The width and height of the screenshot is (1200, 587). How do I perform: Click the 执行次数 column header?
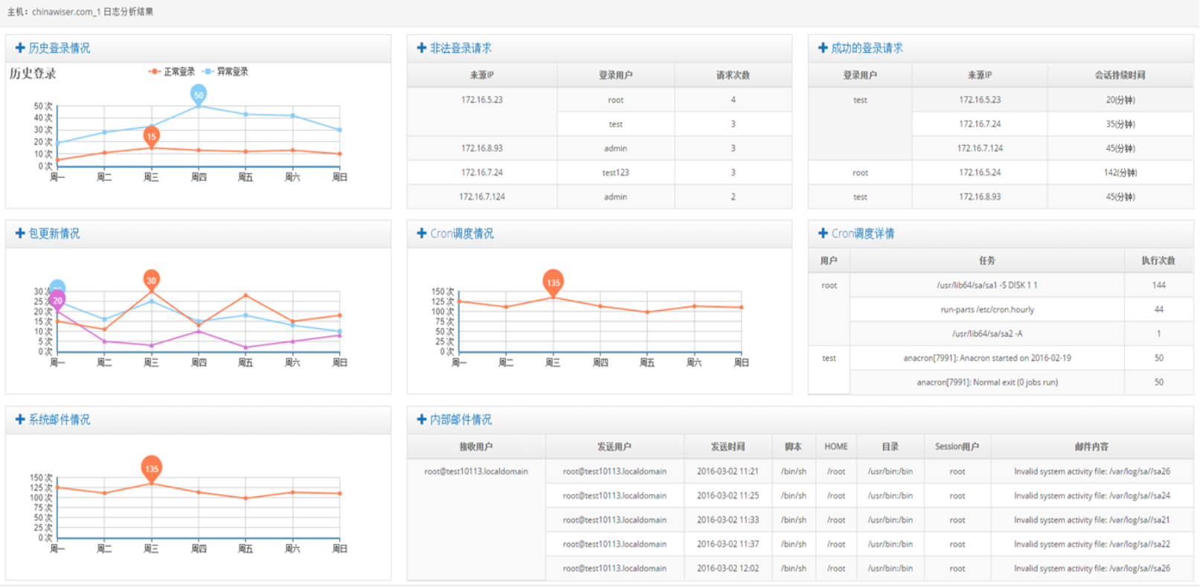1158,260
